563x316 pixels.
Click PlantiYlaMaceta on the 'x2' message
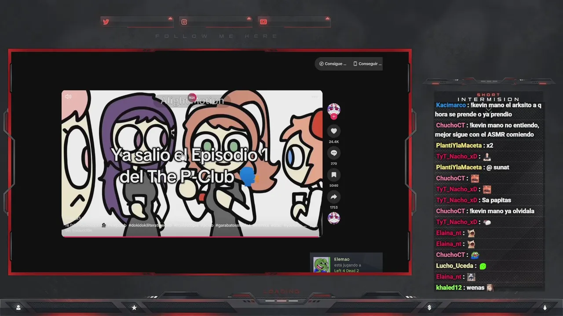[459, 145]
